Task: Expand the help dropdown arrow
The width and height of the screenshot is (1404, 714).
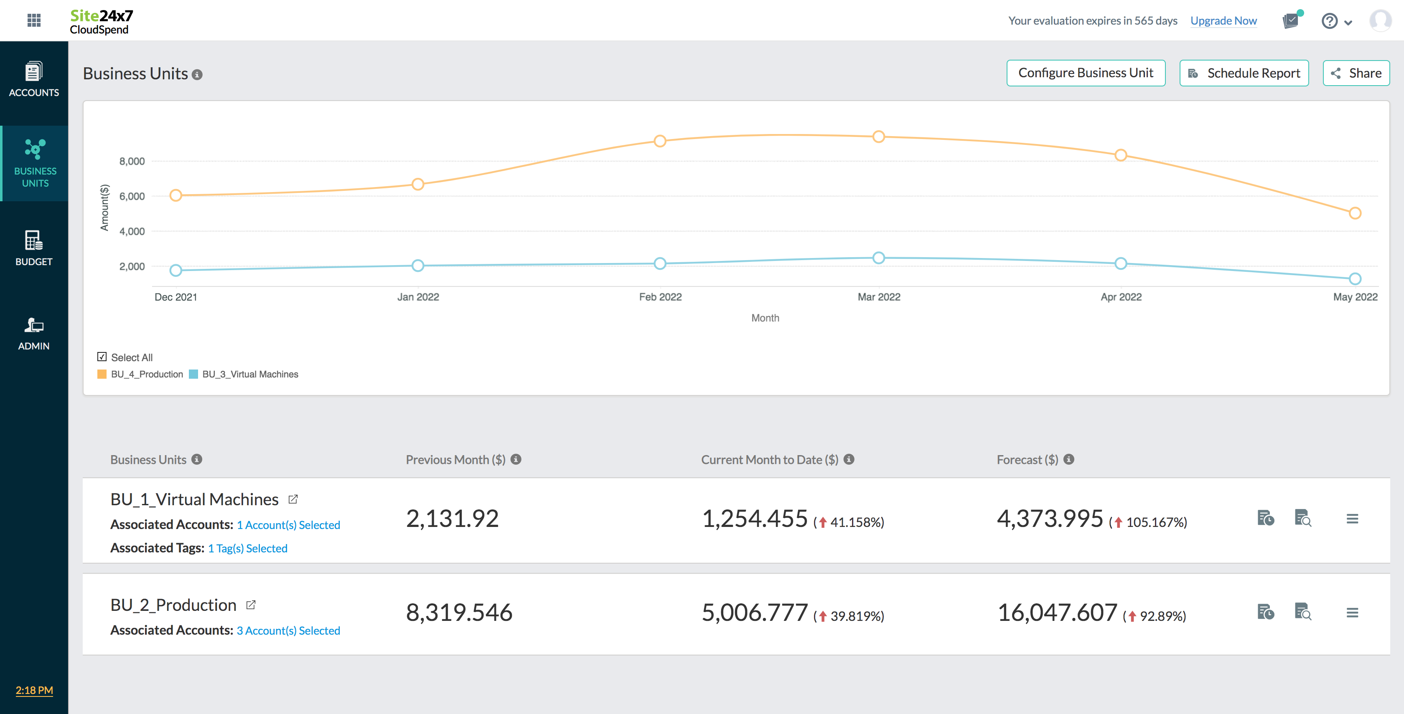Action: [1348, 22]
